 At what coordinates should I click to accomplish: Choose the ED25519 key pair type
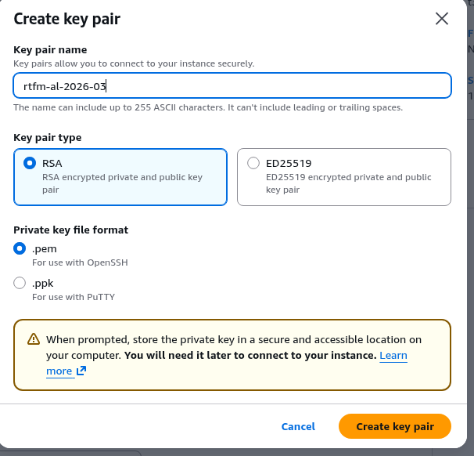pos(253,163)
